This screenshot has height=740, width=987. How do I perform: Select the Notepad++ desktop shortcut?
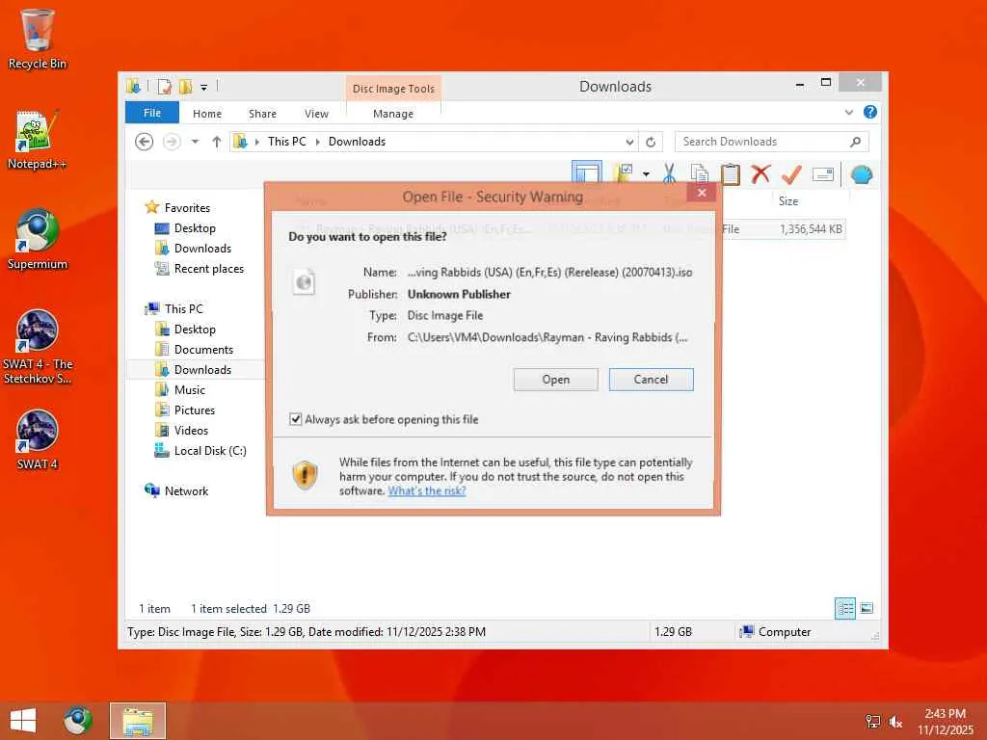pos(37,141)
